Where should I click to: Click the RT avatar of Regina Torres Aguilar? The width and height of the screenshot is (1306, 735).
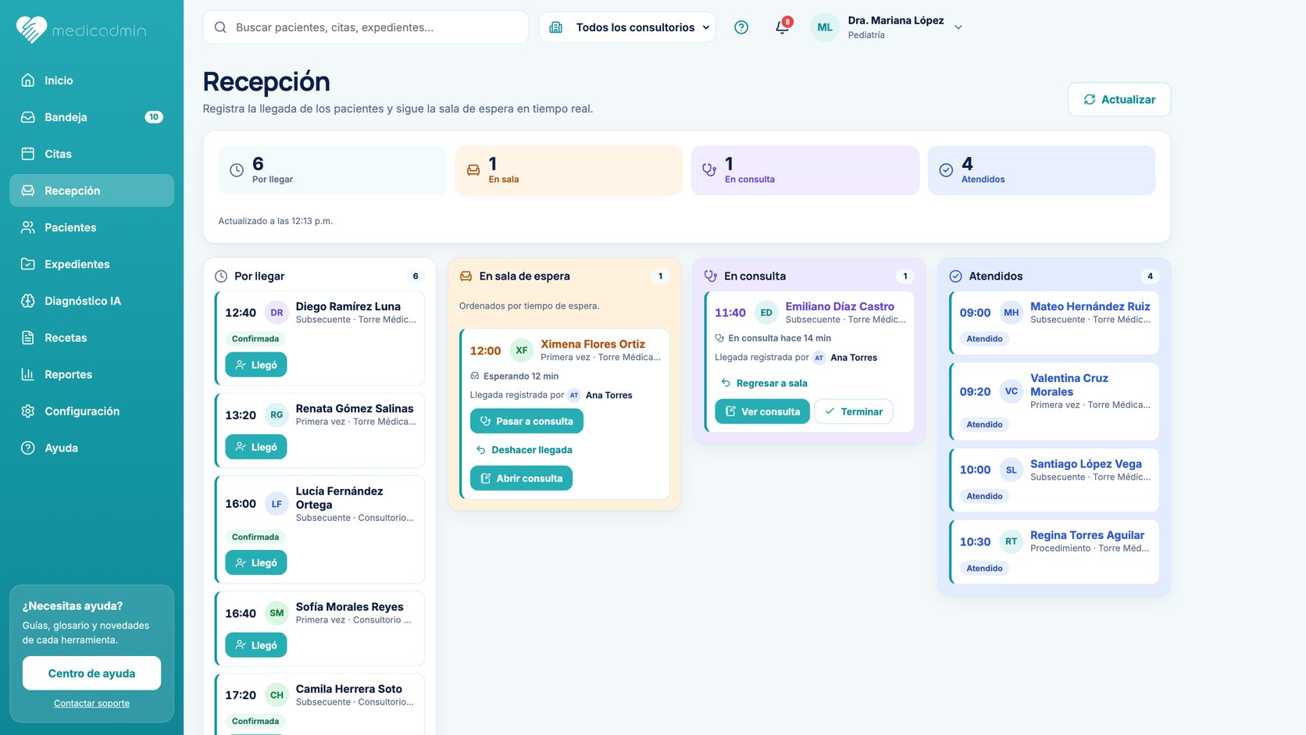pos(1012,541)
